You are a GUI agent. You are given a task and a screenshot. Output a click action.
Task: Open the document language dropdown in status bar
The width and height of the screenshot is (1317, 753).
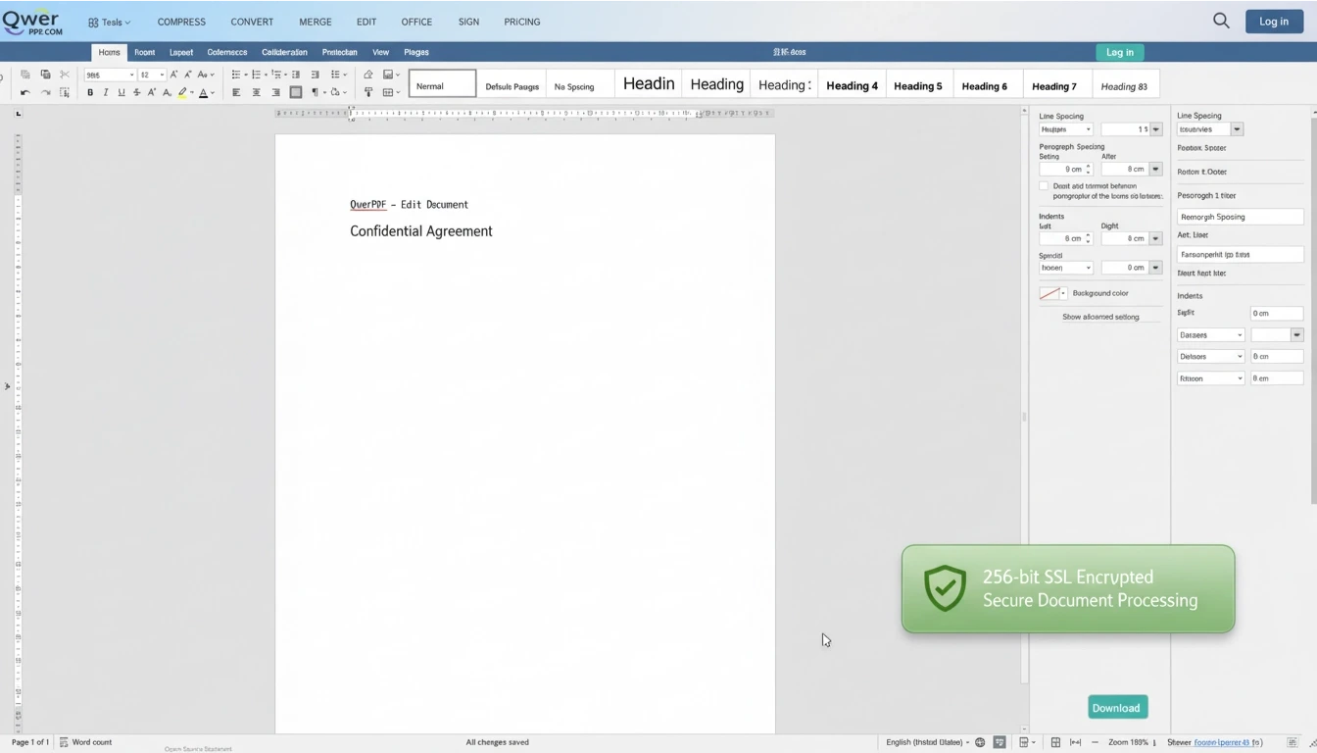pos(928,742)
